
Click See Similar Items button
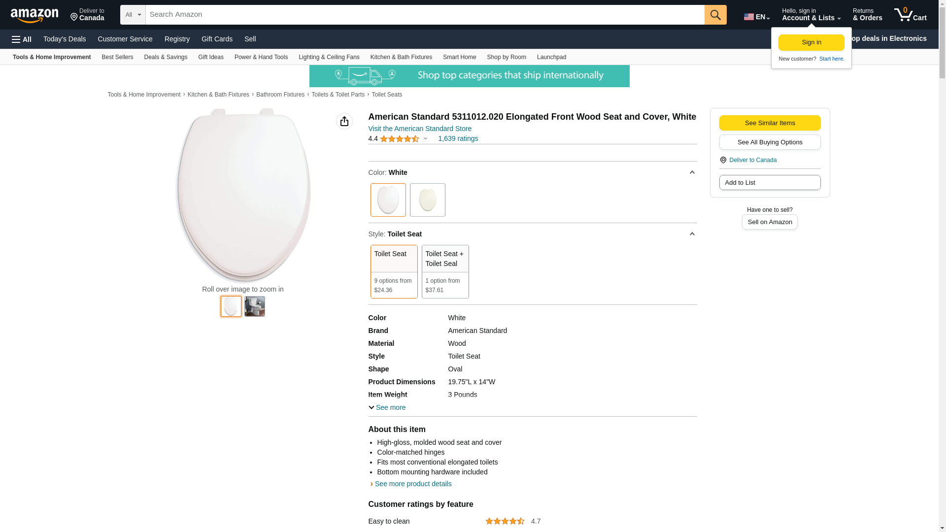click(x=770, y=123)
